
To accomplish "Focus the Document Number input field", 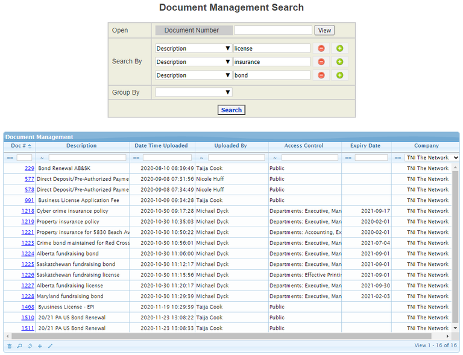I will coord(273,30).
